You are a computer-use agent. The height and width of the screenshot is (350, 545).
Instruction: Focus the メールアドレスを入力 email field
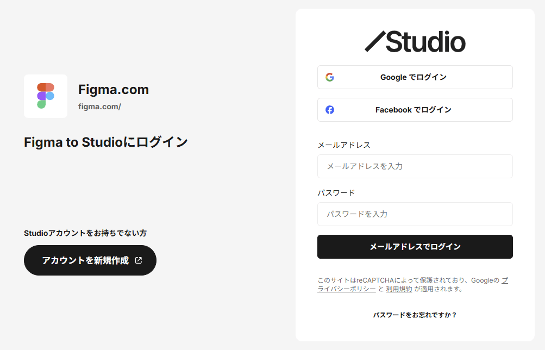coord(415,166)
